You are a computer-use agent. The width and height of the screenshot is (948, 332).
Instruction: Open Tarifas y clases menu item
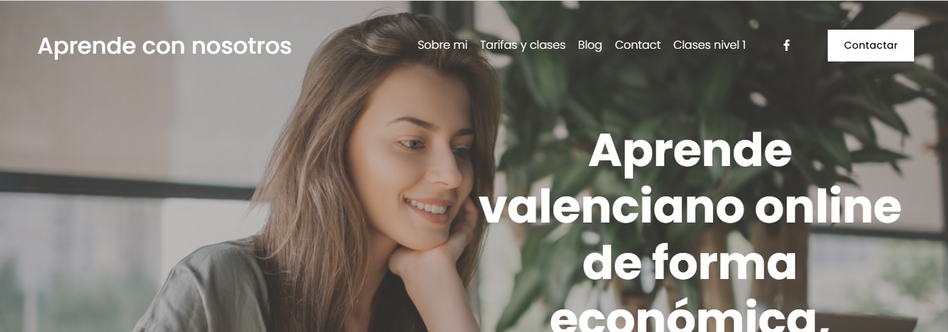click(x=522, y=45)
